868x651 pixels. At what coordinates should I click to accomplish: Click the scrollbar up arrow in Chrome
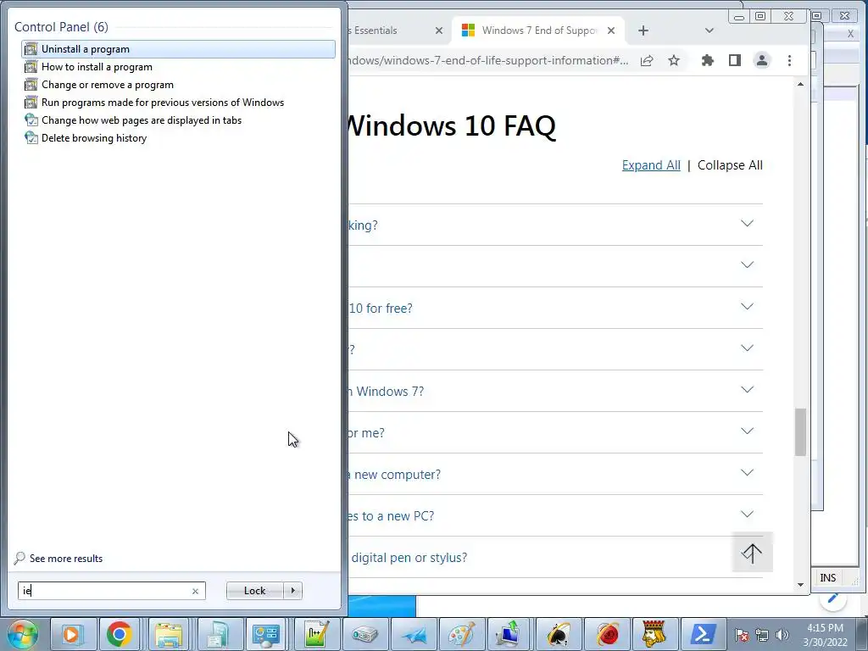coord(800,84)
